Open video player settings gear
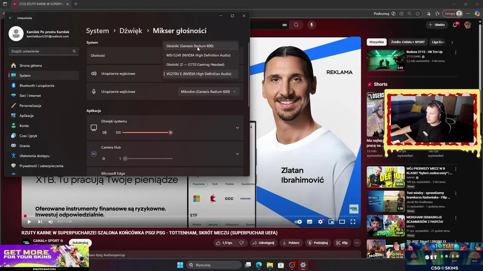Screen dimensions: 483x271 pos(320,222)
